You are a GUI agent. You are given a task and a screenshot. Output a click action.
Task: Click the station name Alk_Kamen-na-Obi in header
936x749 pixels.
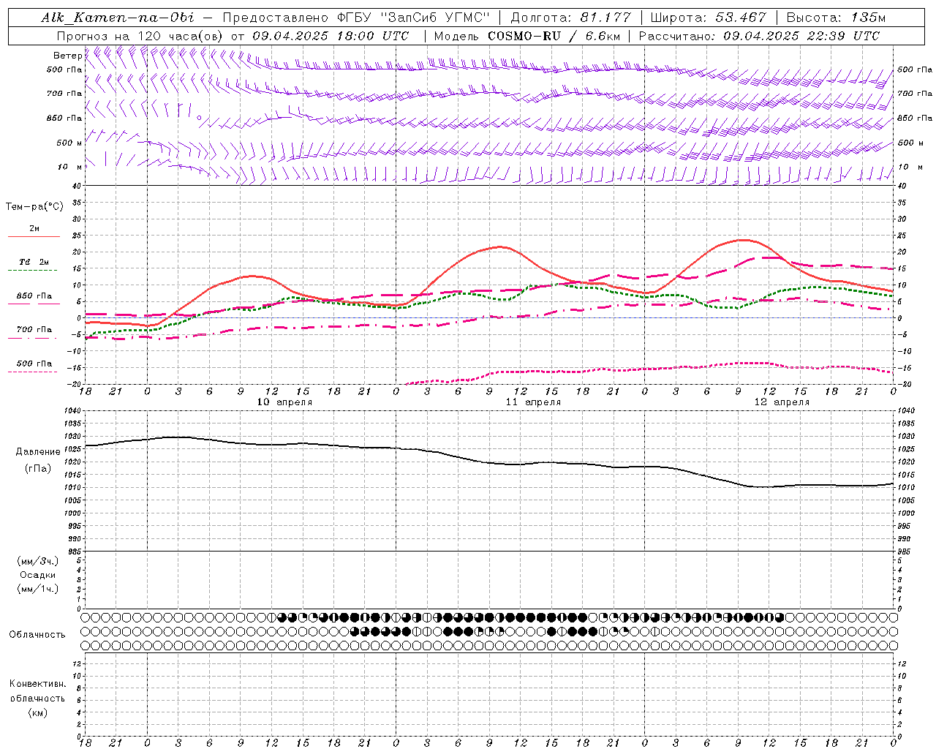pos(118,18)
